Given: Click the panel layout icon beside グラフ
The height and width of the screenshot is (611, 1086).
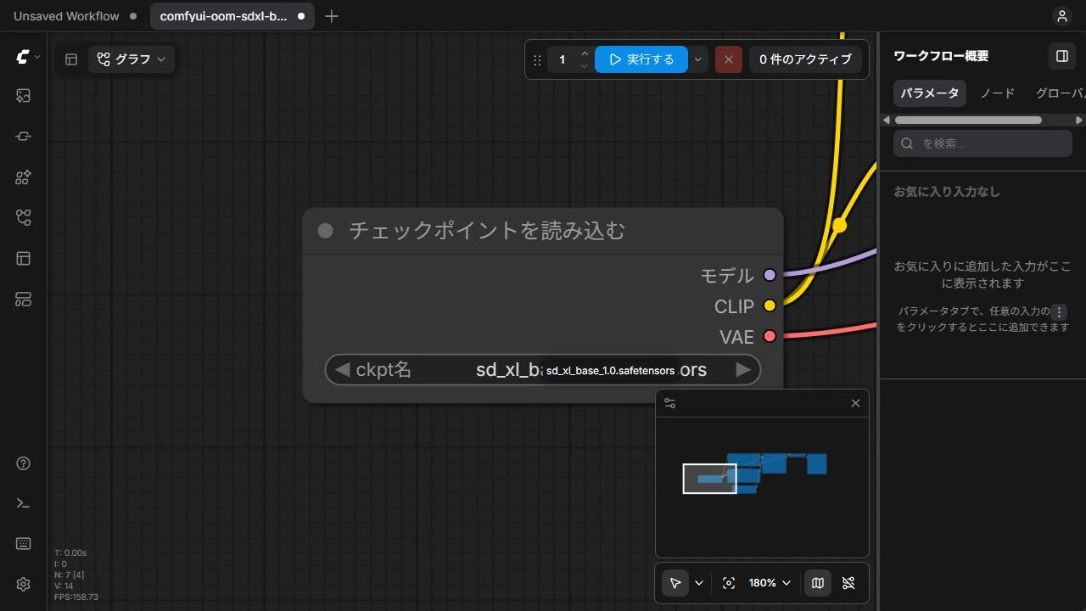Looking at the screenshot, I should point(71,59).
